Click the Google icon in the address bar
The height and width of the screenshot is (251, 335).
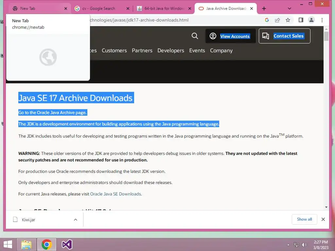(267, 20)
